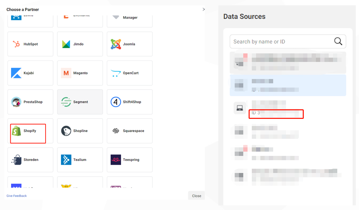
Task: Click the laptop icon of data source ID 3
Action: point(240,108)
